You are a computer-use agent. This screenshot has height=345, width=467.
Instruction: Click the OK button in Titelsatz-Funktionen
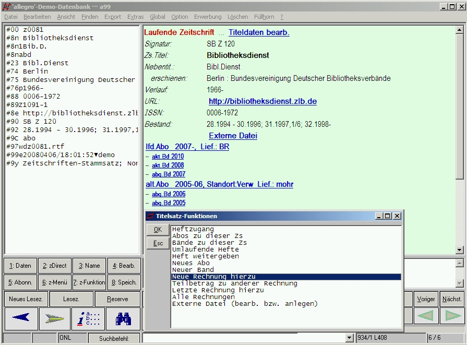click(x=158, y=230)
